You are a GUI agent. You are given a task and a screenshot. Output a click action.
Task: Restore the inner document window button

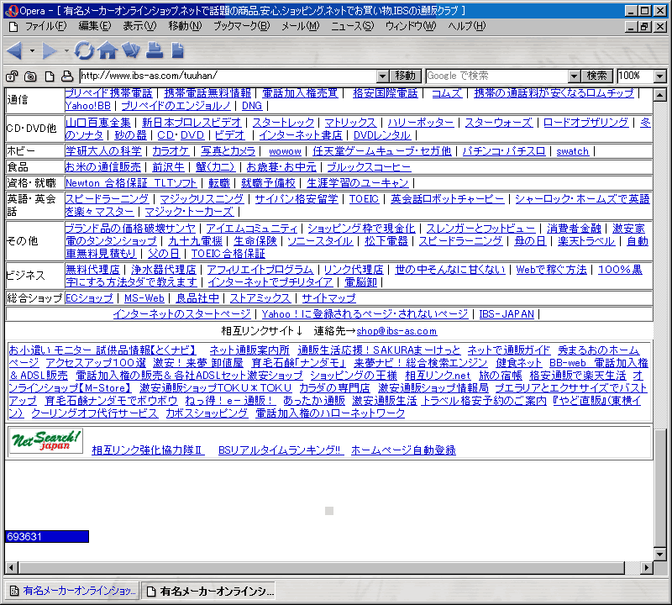[643, 27]
